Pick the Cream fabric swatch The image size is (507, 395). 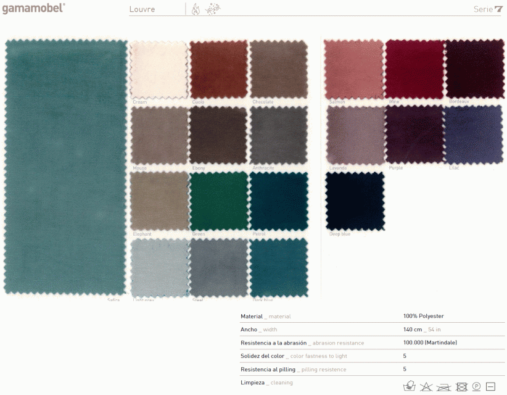(159, 70)
